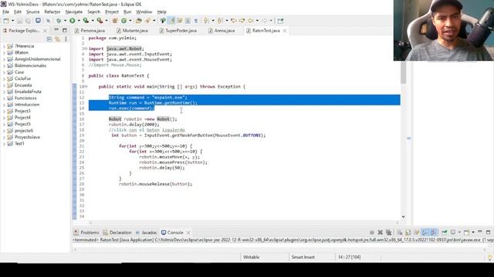Click the editor vertical scrollbar thumb
Viewport: 494px width, 277px height.
403,72
